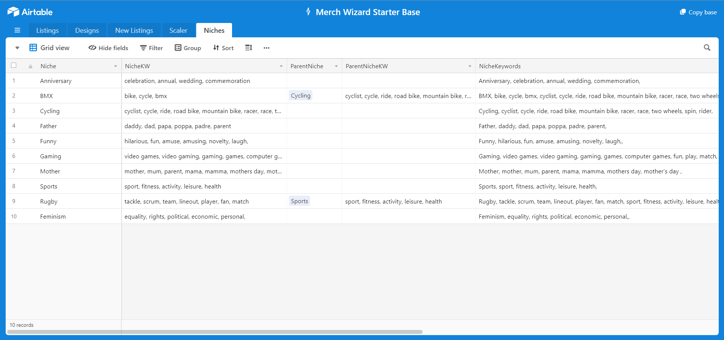
Task: Open the search magnifier icon
Action: click(707, 47)
